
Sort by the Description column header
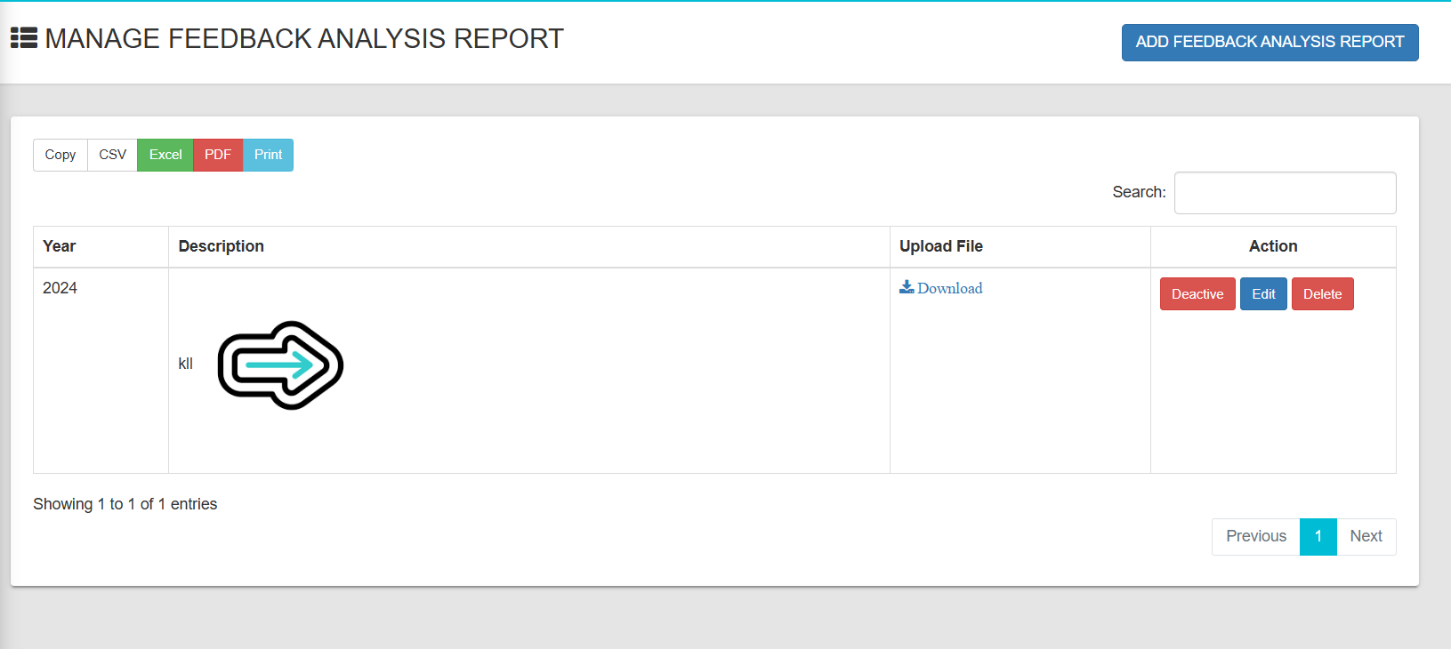[222, 246]
